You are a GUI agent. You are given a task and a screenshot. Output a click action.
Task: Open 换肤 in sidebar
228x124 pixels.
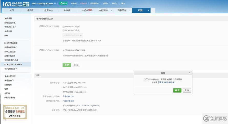[x=6, y=89]
